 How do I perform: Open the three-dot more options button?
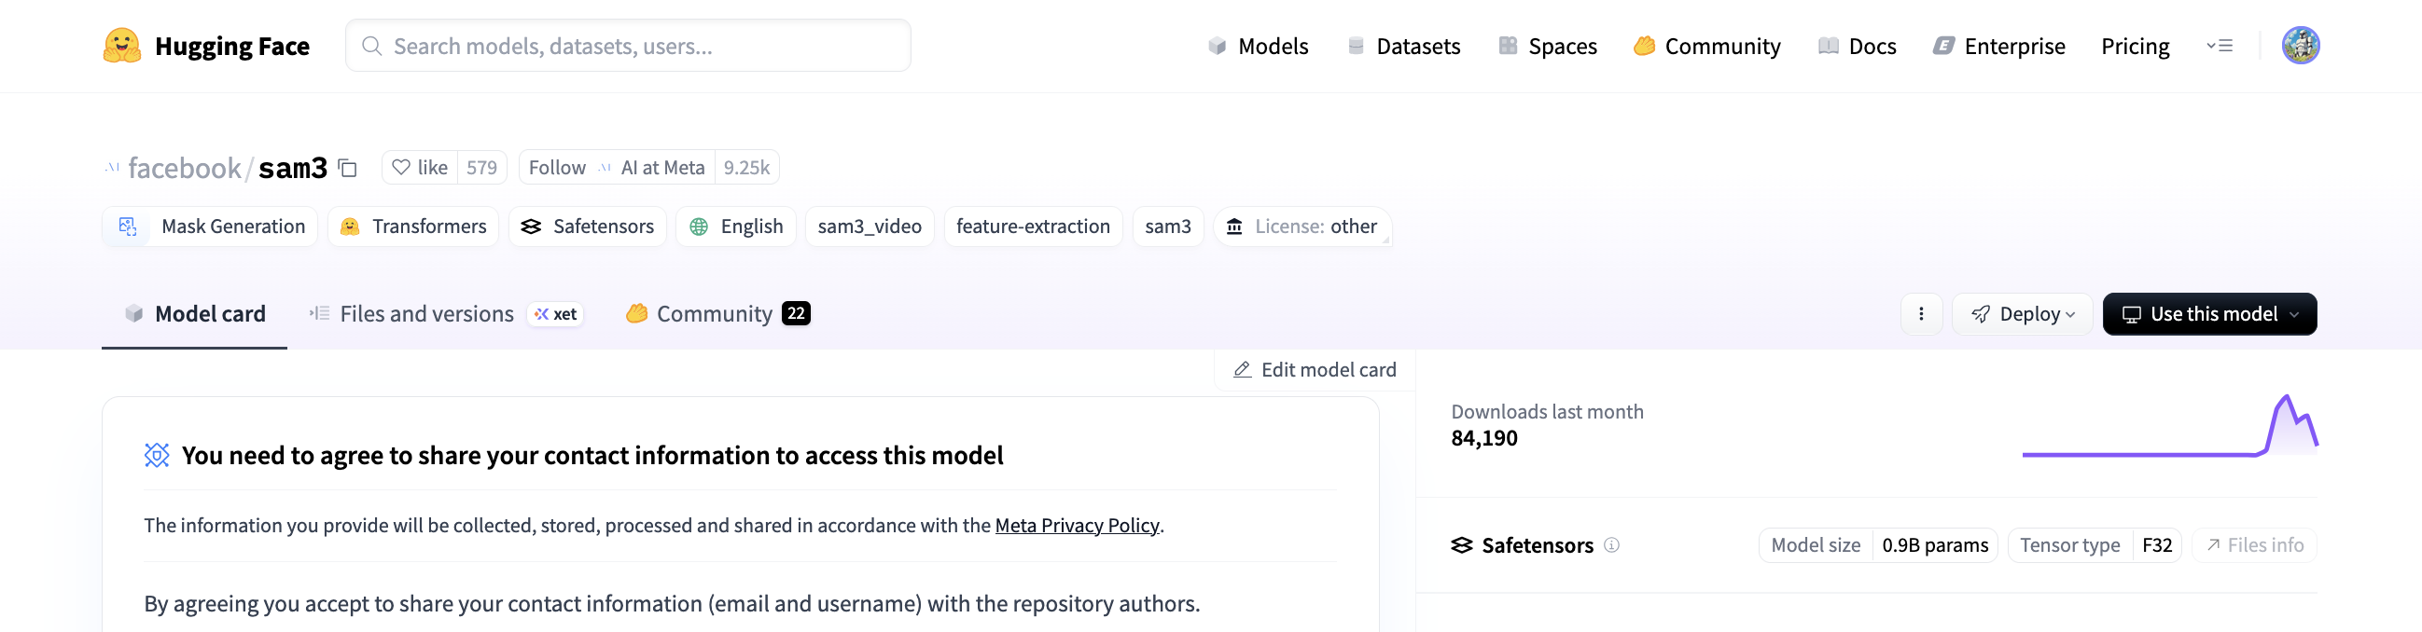tap(1921, 313)
